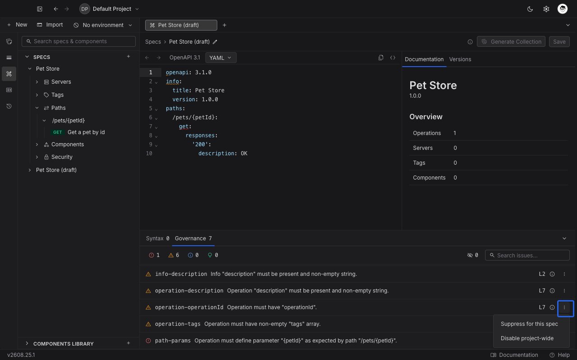Choose Suppress for this spec

[531, 324]
